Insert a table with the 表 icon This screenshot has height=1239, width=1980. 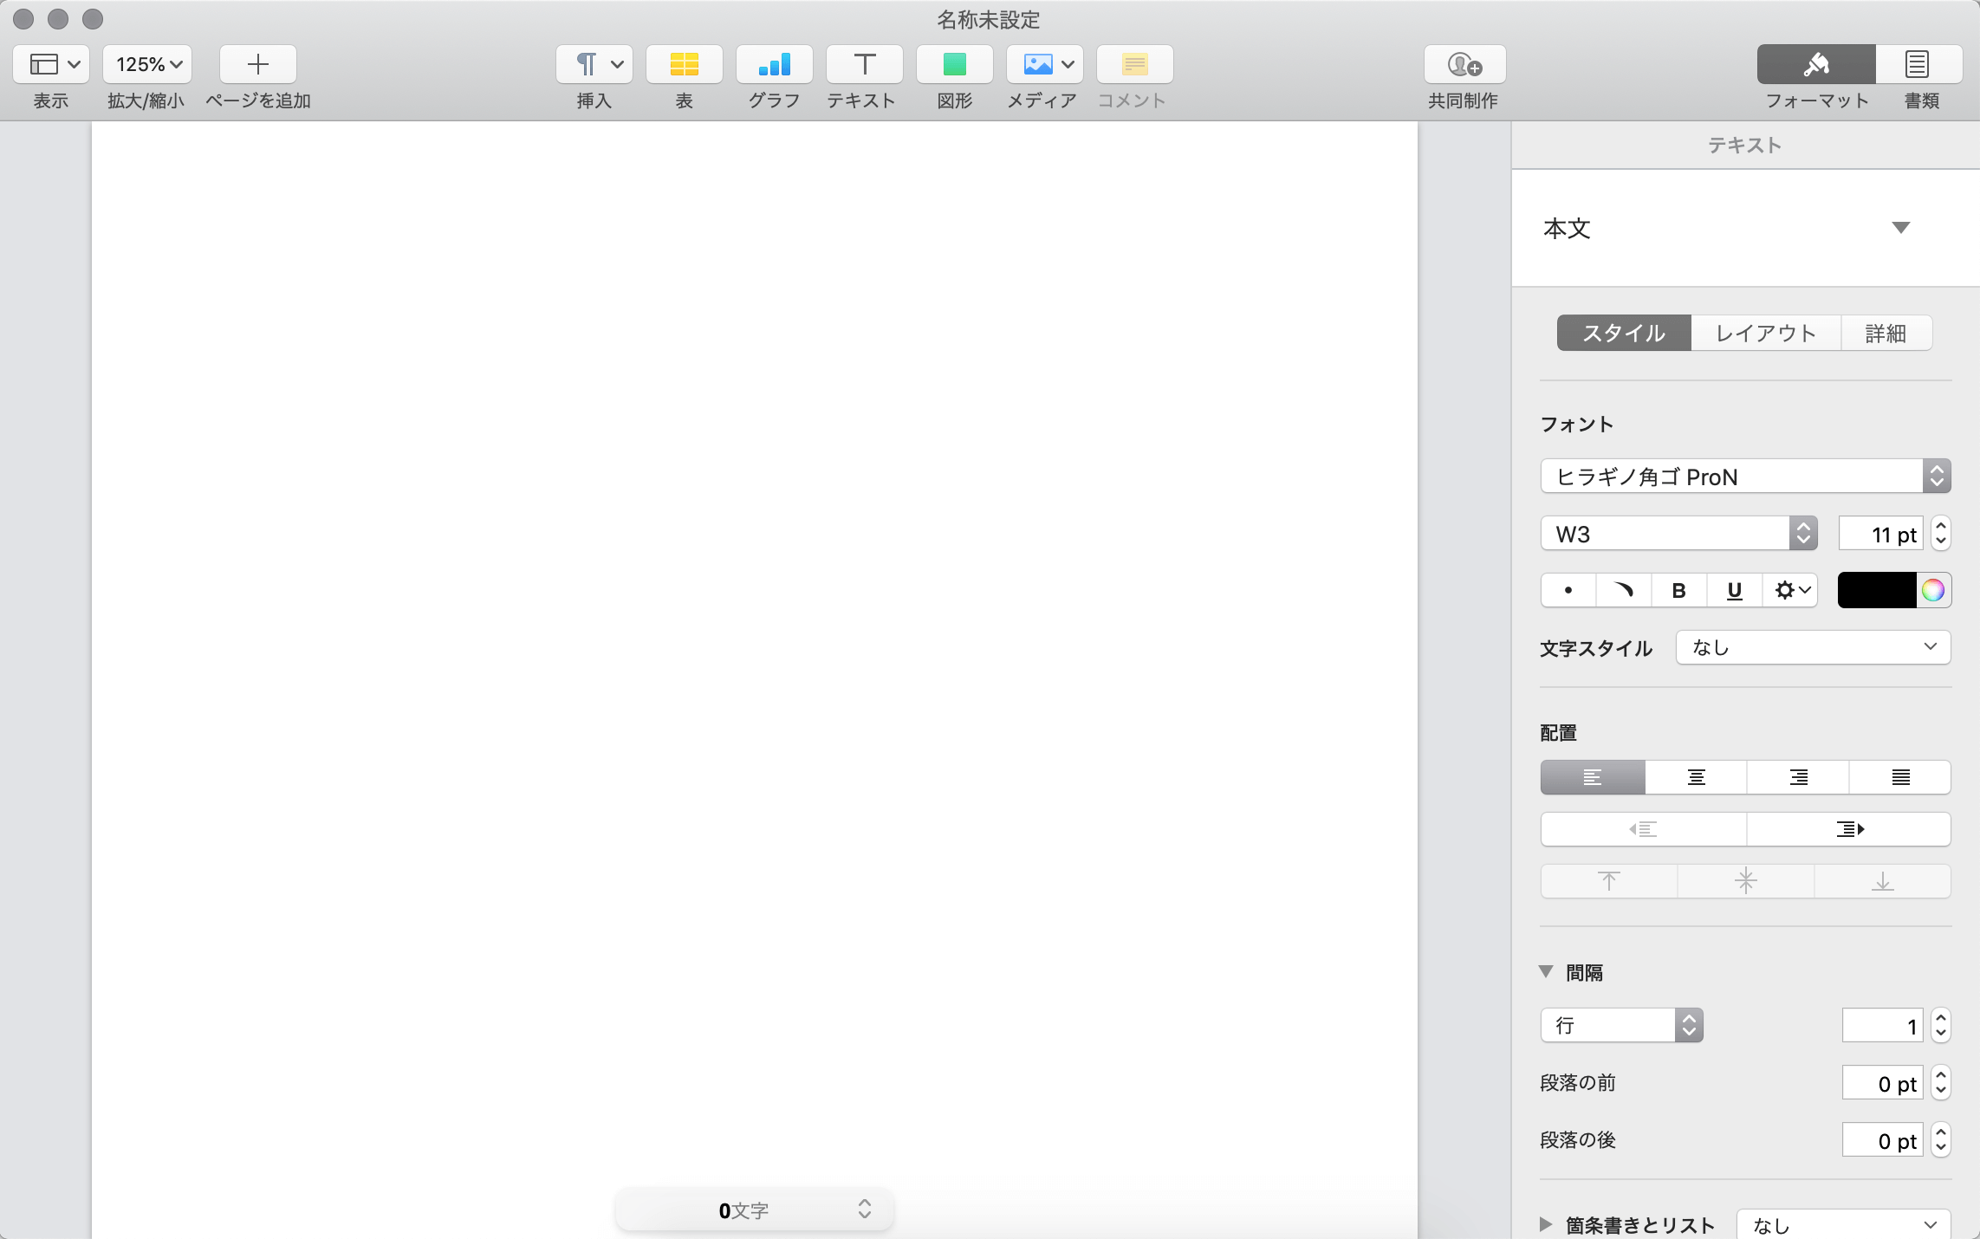[x=685, y=64]
